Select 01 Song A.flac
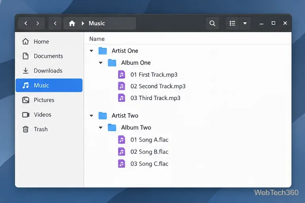This screenshot has height=203, width=305. tap(149, 140)
